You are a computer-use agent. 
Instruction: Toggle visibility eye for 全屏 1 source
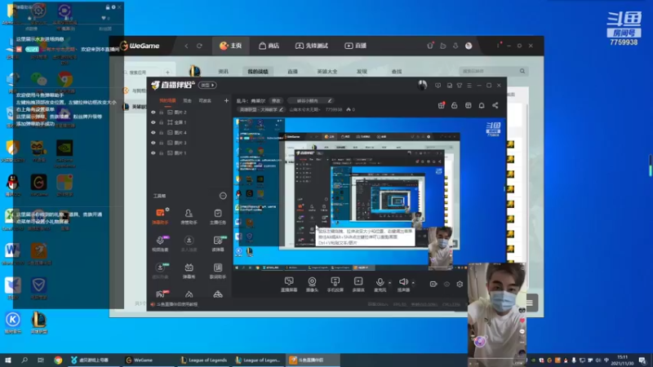(153, 122)
